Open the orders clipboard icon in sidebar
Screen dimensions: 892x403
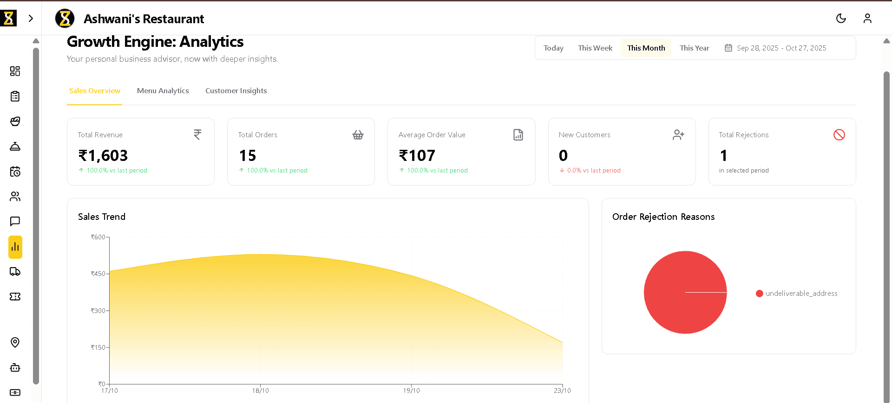coord(15,96)
